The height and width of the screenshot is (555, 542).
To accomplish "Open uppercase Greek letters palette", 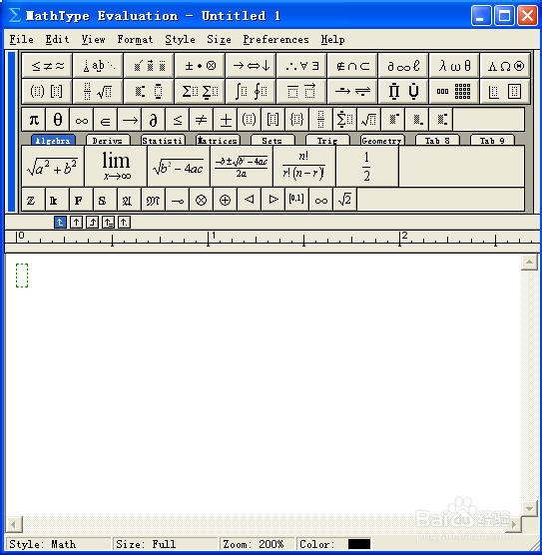I will (505, 66).
